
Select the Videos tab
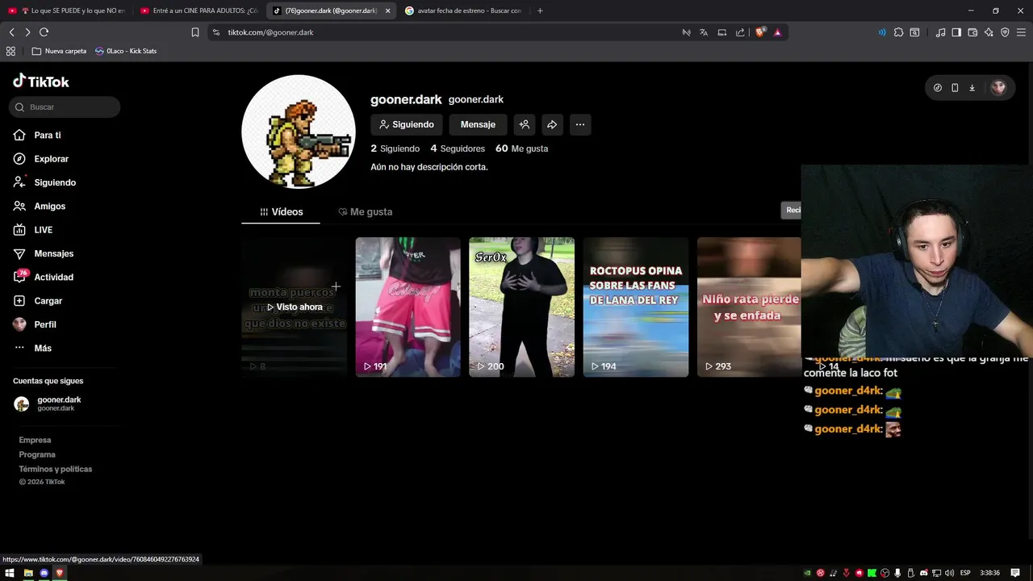tap(281, 212)
